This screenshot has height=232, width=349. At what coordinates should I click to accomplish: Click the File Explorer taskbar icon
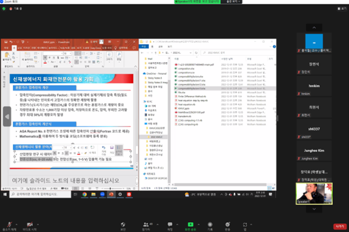tap(93, 194)
